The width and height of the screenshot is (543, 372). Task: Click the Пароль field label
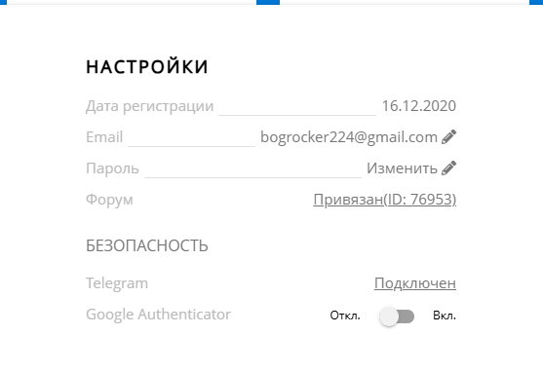coord(112,168)
